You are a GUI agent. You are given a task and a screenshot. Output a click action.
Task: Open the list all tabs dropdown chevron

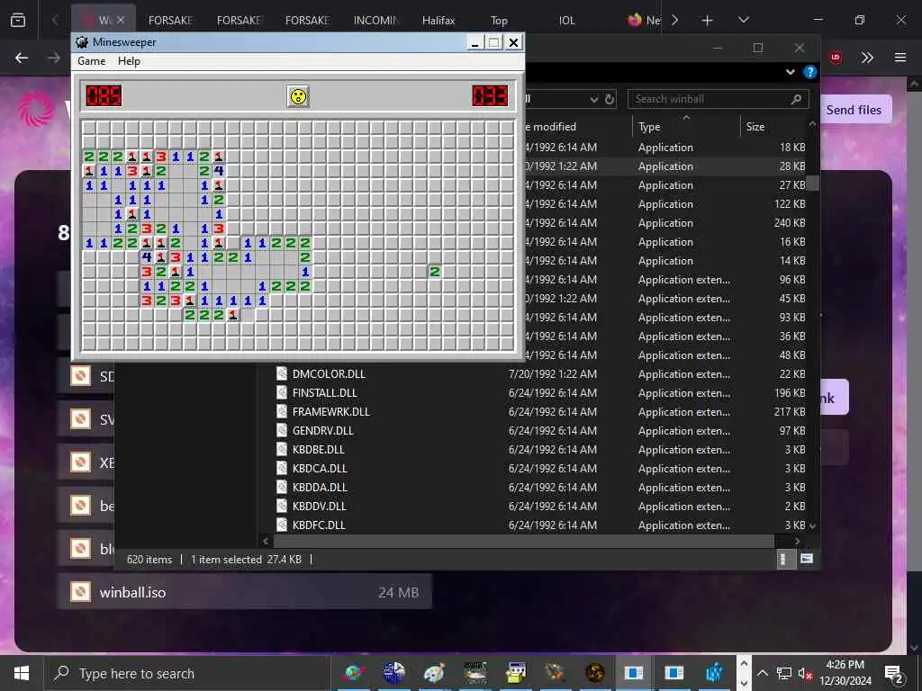(744, 21)
